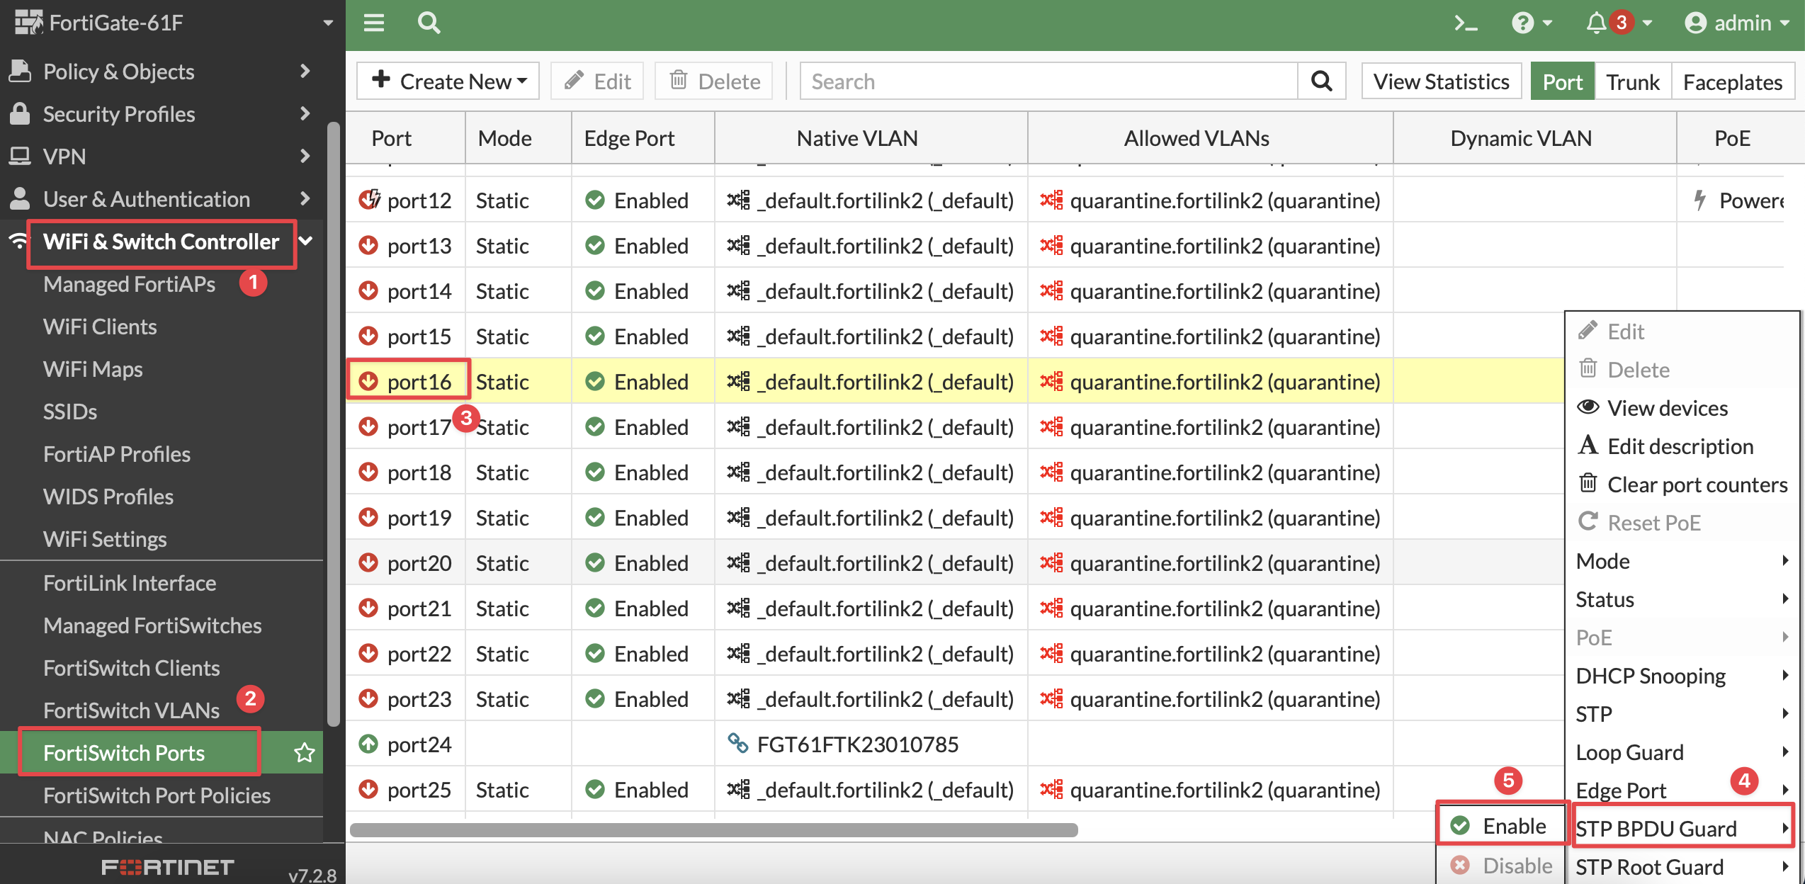
Task: Focus the Search input field
Action: (x=1049, y=81)
